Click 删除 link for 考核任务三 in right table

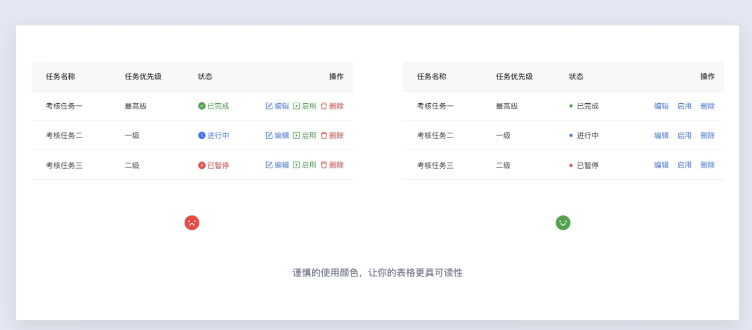click(x=707, y=165)
